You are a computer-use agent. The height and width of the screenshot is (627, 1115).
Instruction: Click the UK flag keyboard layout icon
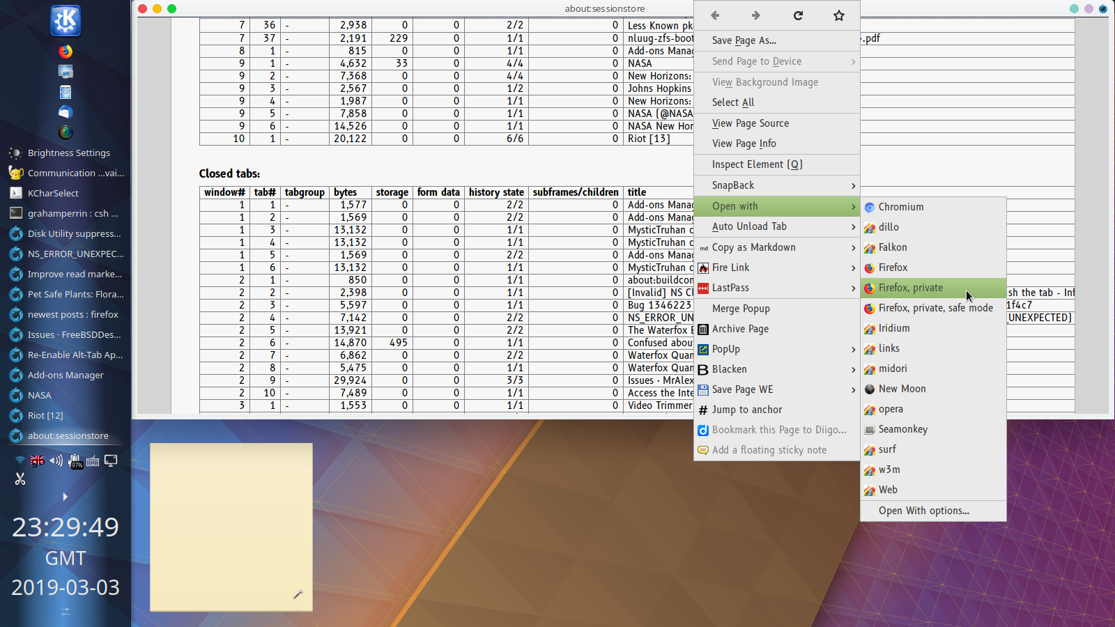click(38, 460)
